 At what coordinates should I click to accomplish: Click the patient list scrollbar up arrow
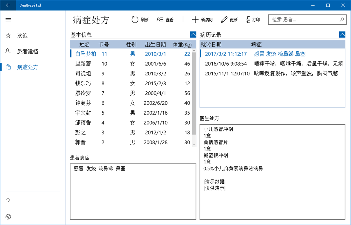194,51
